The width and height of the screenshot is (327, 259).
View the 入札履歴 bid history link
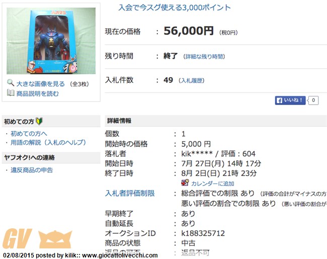pyautogui.click(x=192, y=80)
